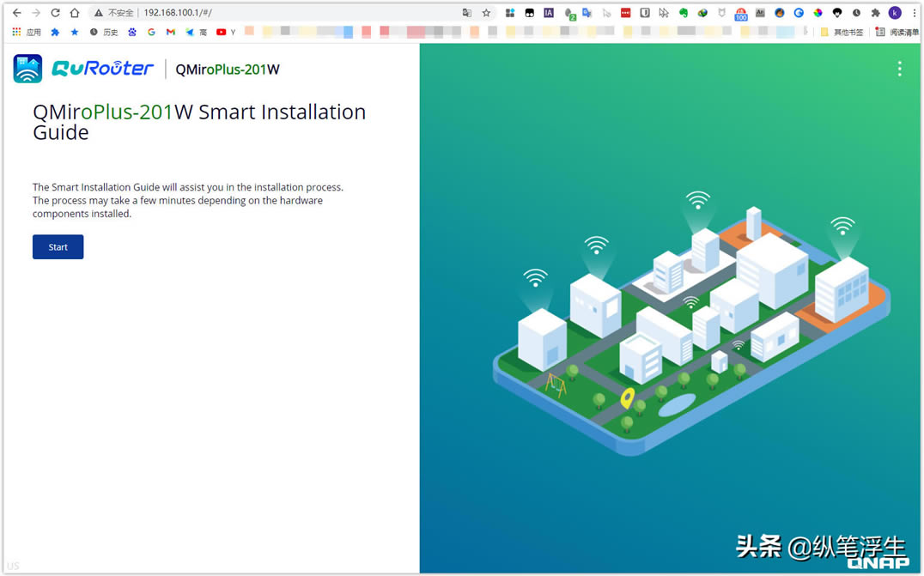Open the Tampermonkey extension icon
Screen dimensions: 924x576
[x=529, y=12]
